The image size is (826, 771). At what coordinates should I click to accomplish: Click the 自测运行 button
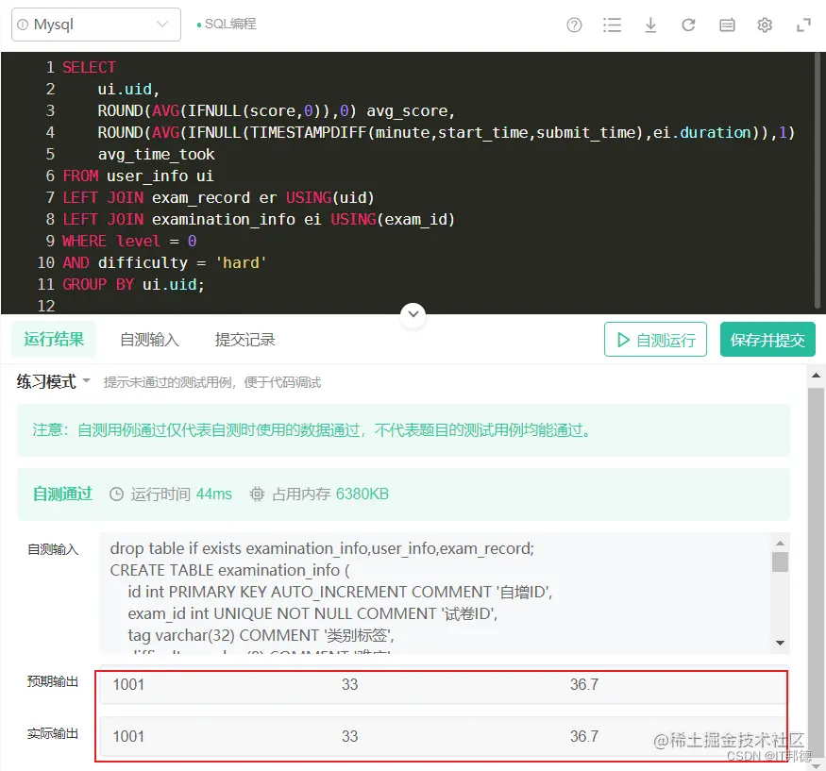[655, 340]
